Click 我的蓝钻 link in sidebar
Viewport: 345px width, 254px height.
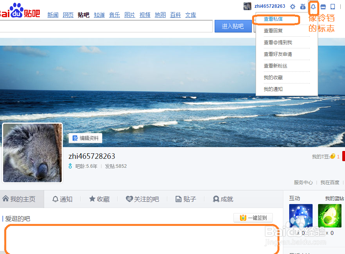pyautogui.click(x=335, y=198)
